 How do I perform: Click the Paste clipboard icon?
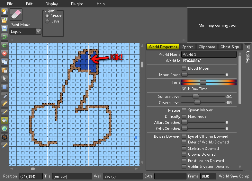coord(4,70)
